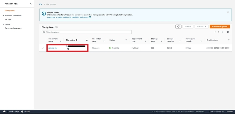The height and width of the screenshot is (114, 235).
Task: Open File systems in the sidebar
Action: (x=10, y=10)
